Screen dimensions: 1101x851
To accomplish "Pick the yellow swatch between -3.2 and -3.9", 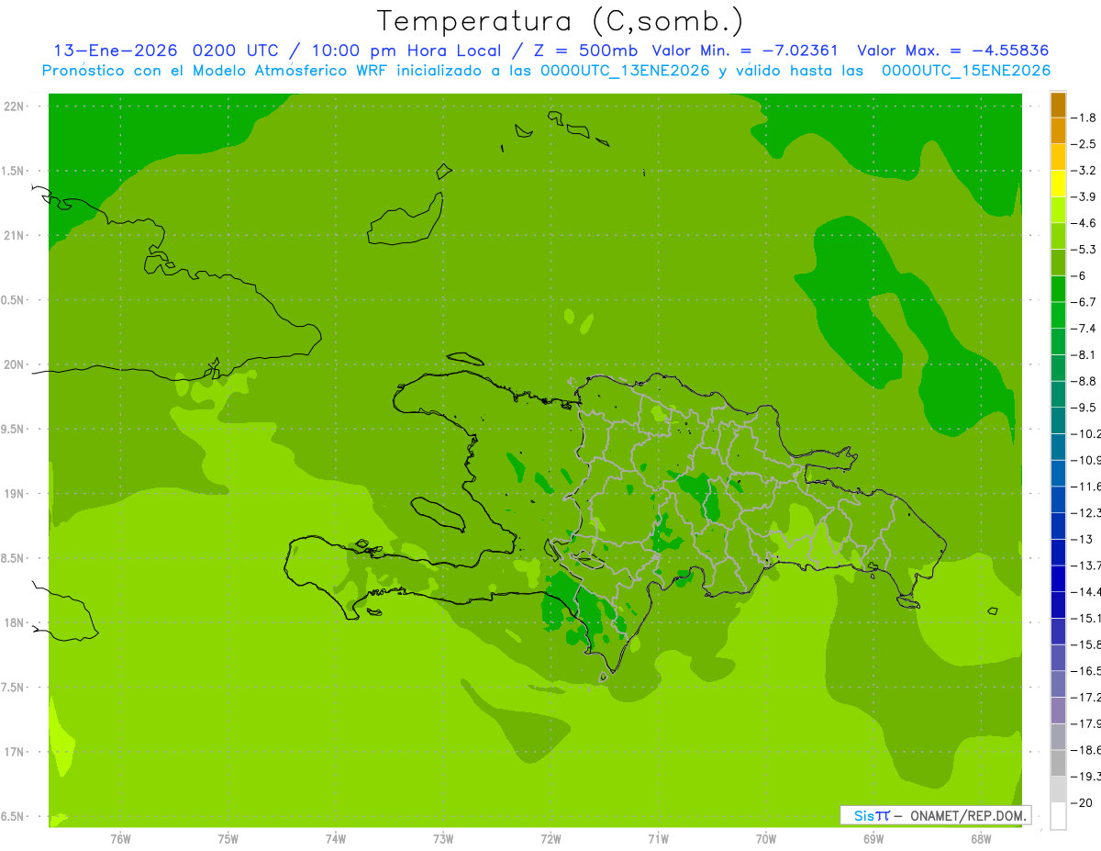I will [1058, 184].
